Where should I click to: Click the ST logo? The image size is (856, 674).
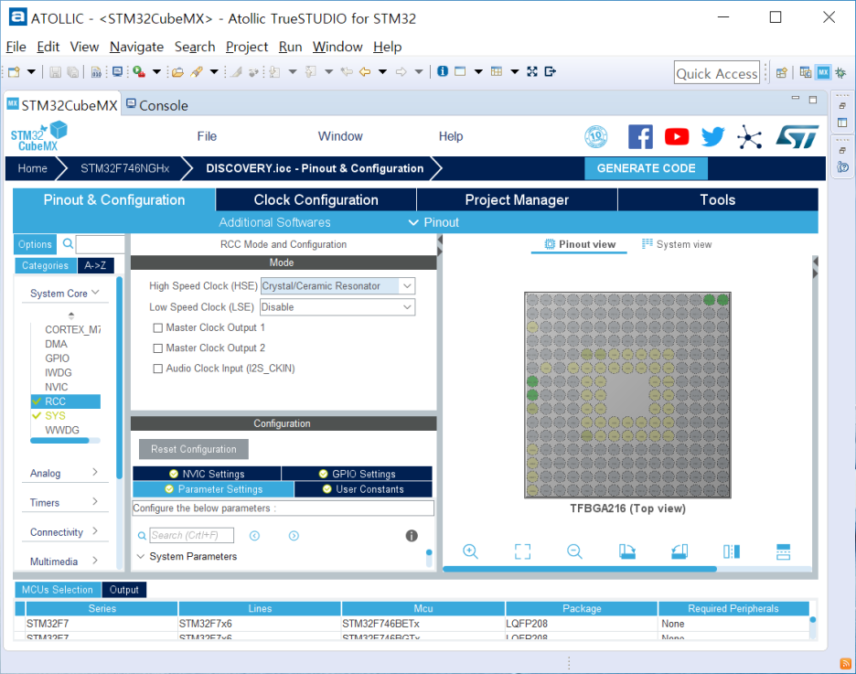click(797, 136)
